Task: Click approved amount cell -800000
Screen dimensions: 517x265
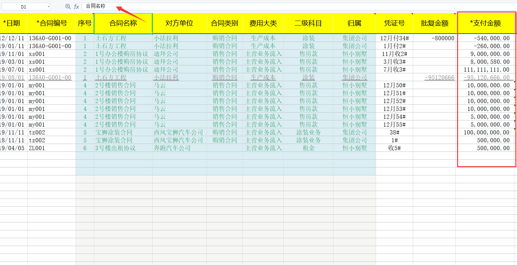Action: coord(434,38)
